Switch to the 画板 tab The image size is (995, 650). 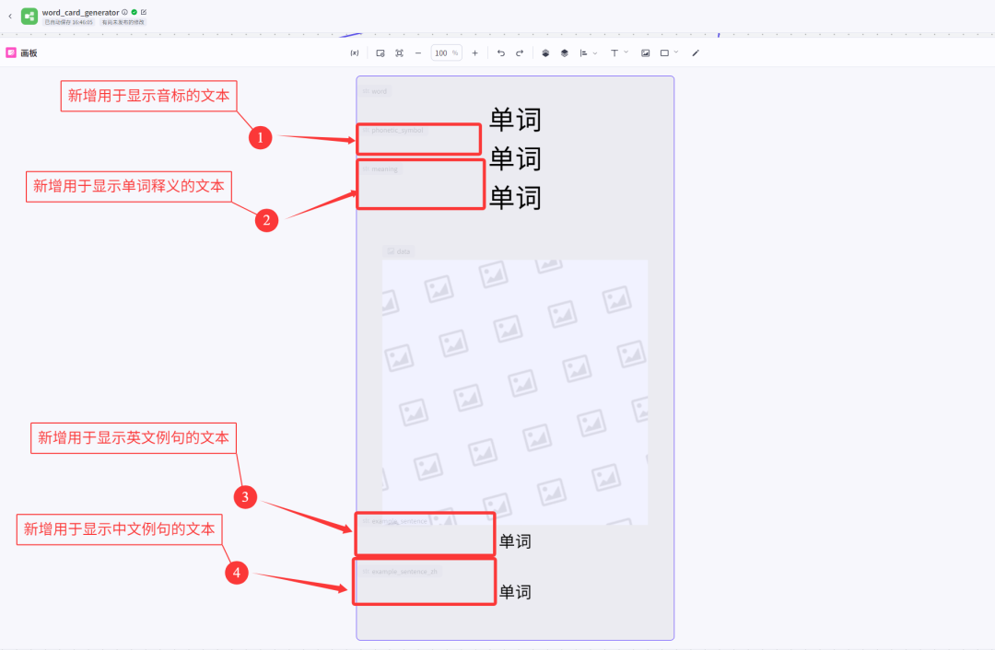pyautogui.click(x=22, y=52)
